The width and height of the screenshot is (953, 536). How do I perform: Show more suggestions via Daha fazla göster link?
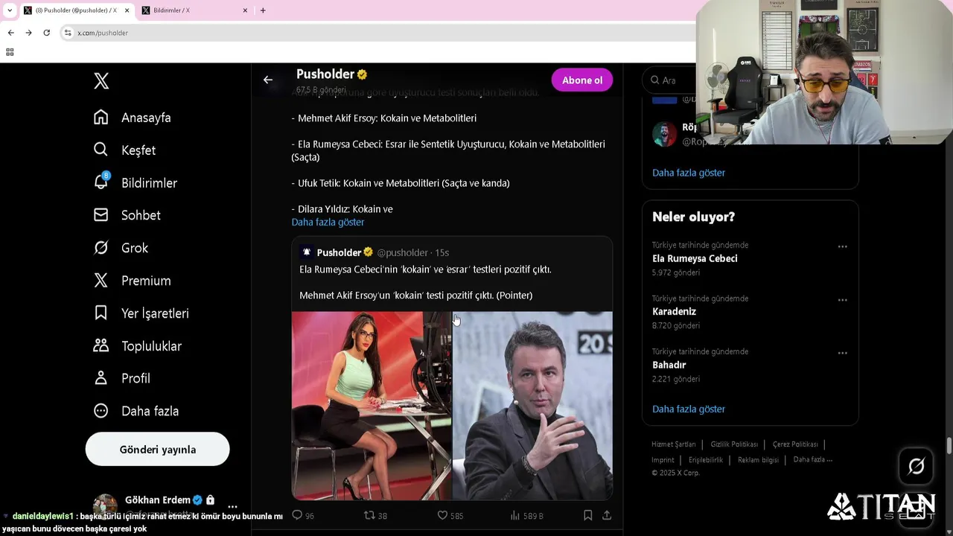pos(689,173)
